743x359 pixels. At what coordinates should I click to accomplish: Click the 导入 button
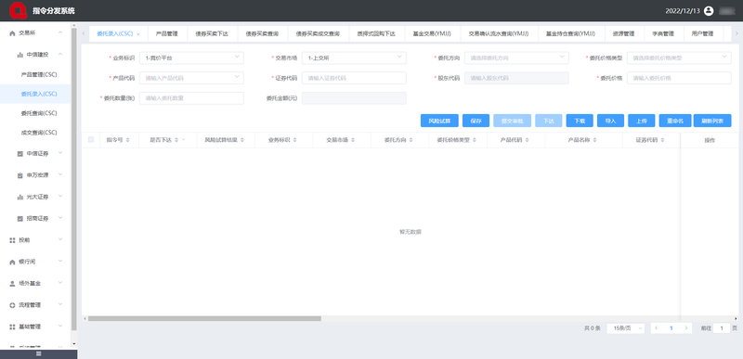[610, 121]
